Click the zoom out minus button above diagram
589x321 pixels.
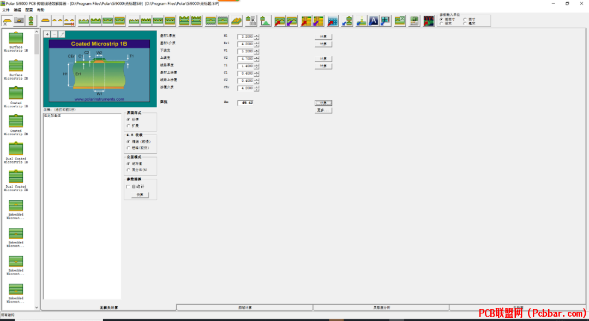55,34
